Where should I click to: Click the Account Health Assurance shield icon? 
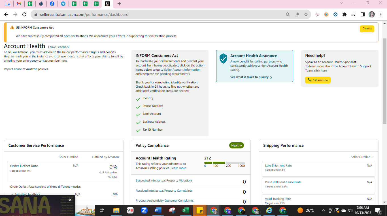click(x=223, y=58)
